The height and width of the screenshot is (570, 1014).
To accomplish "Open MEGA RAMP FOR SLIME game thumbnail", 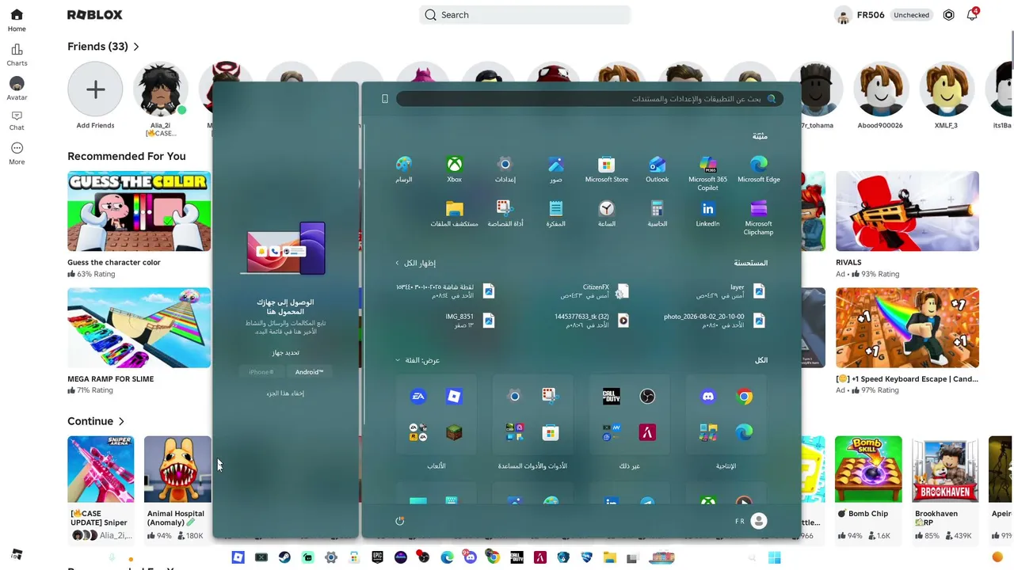I will coord(139,328).
